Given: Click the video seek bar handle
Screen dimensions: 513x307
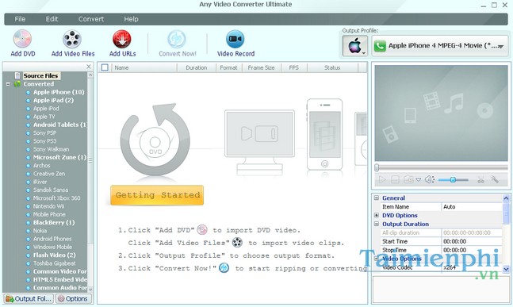Looking at the screenshot, I should [377, 167].
